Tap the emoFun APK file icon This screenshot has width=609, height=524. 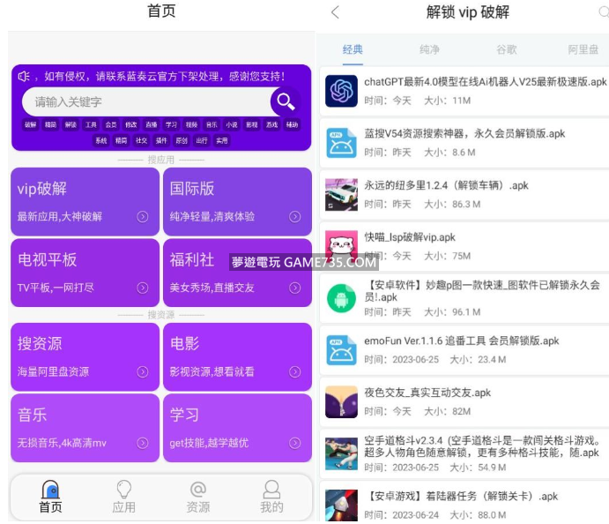pyautogui.click(x=341, y=350)
